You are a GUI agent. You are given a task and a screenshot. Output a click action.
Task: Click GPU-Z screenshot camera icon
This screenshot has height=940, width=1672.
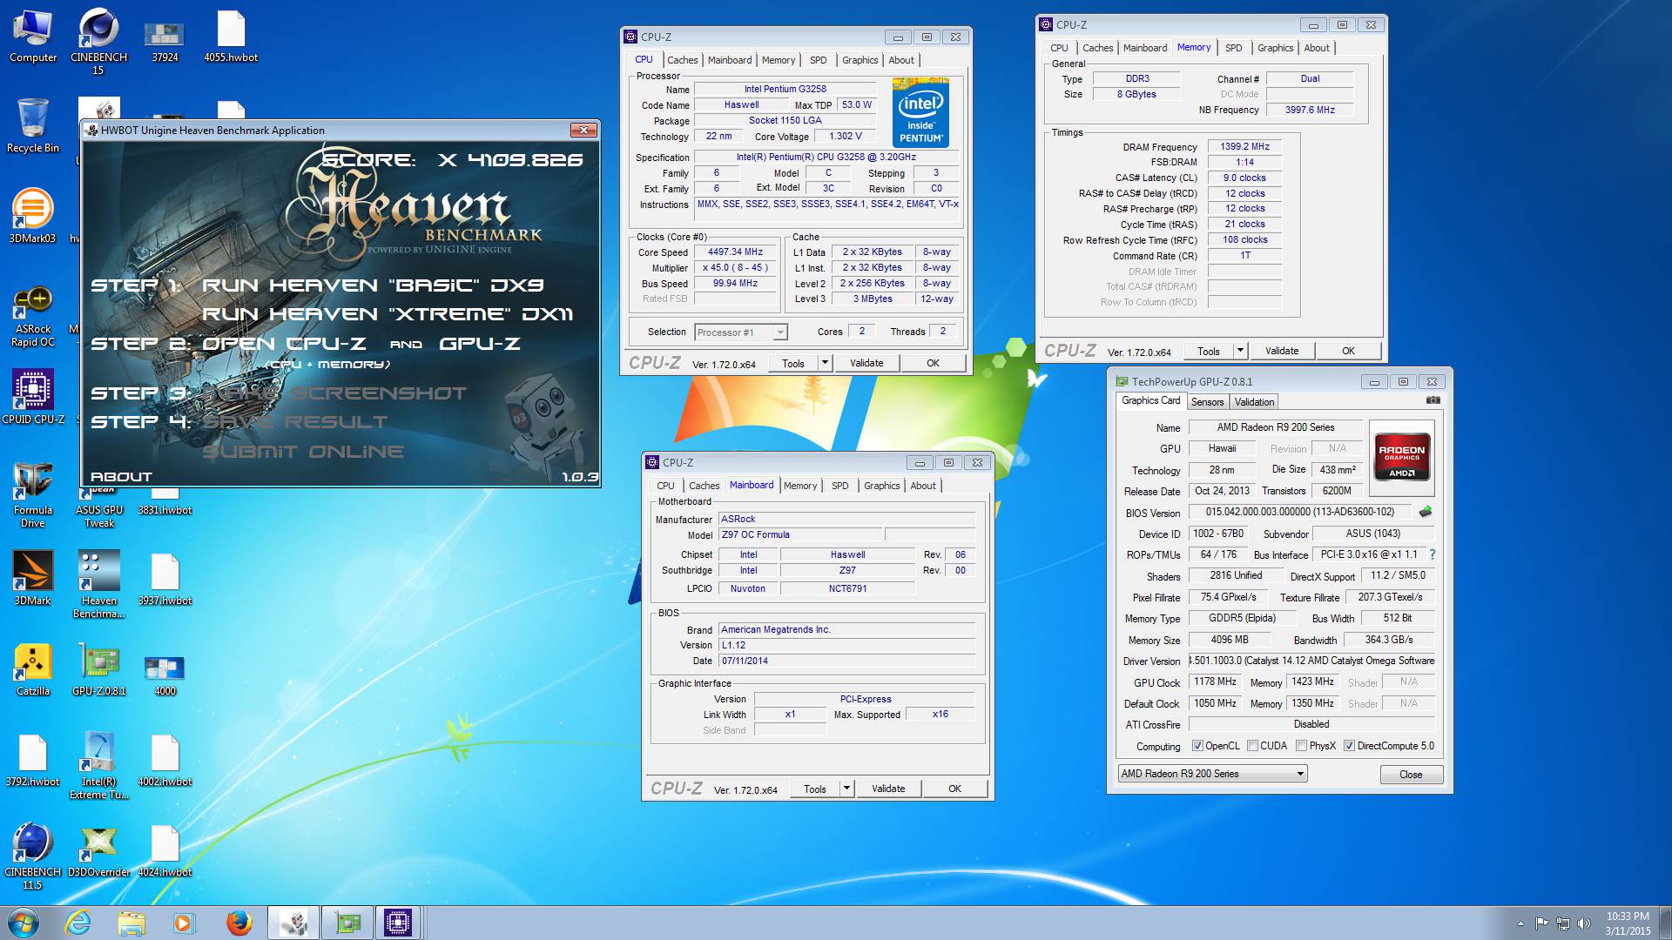coord(1433,401)
